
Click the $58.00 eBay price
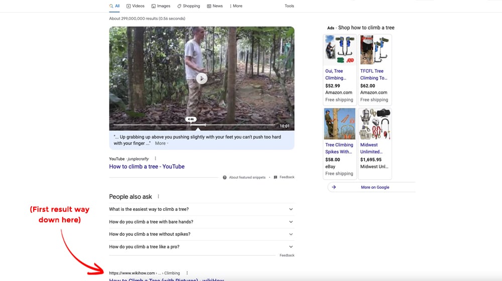(333, 160)
